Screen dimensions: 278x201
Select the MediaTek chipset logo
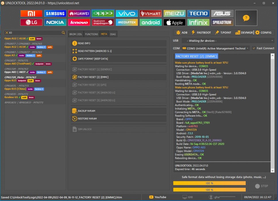127,22
